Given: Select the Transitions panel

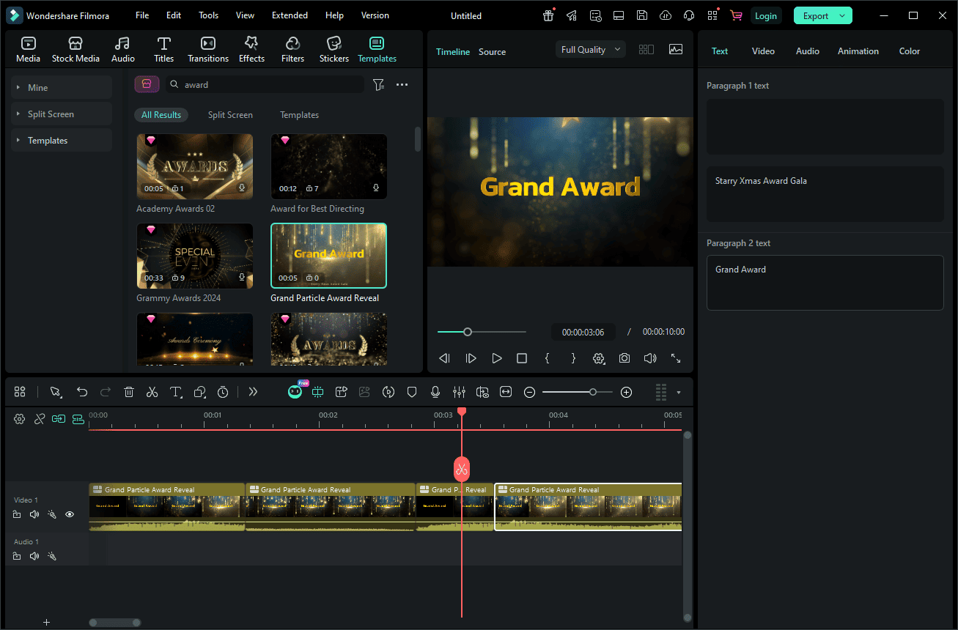Looking at the screenshot, I should (x=207, y=48).
